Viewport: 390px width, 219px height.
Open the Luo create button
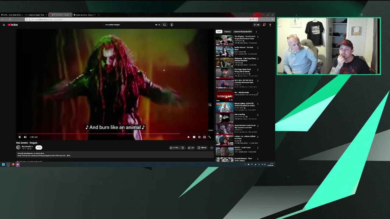(257, 25)
